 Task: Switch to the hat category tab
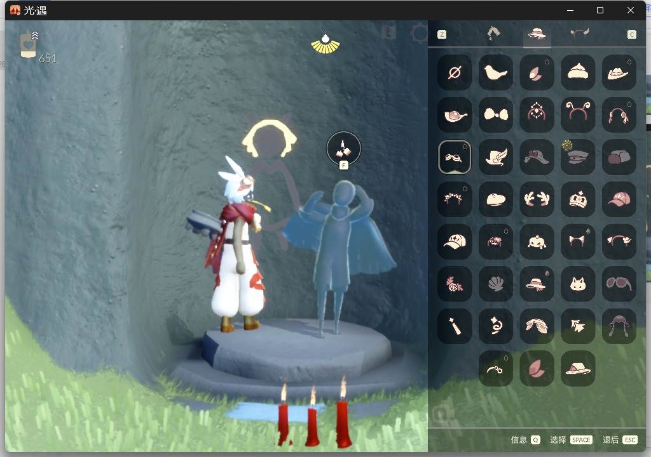(537, 34)
